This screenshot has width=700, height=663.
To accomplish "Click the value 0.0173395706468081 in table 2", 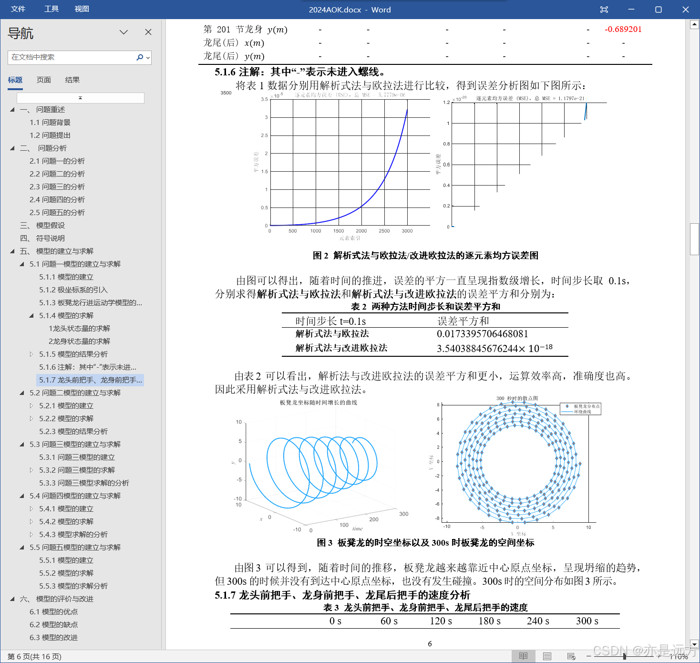I will (483, 334).
